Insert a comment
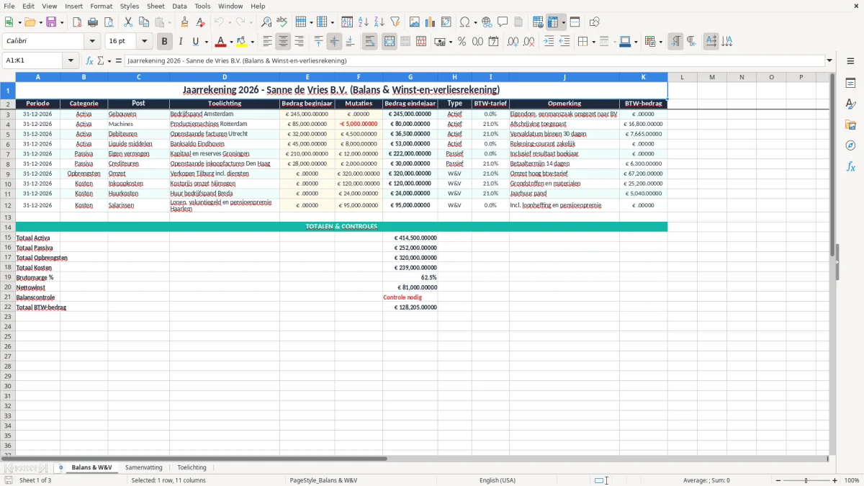This screenshot has height=486, width=864. point(503,22)
